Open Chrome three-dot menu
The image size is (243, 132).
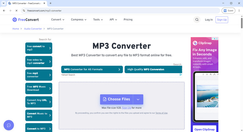point(239,10)
